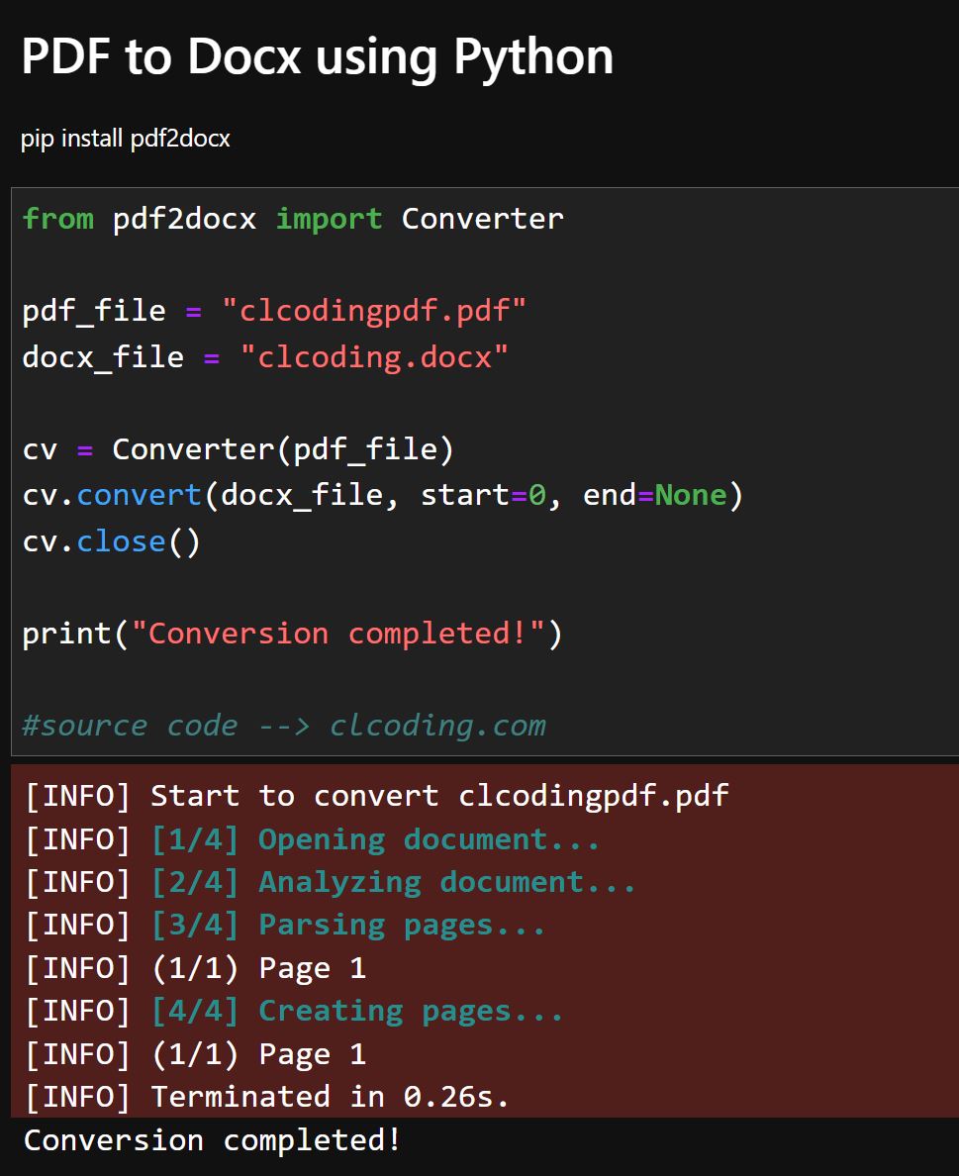Select the 'pip install pdf2docx' command text
The image size is (959, 1176).
tap(125, 139)
